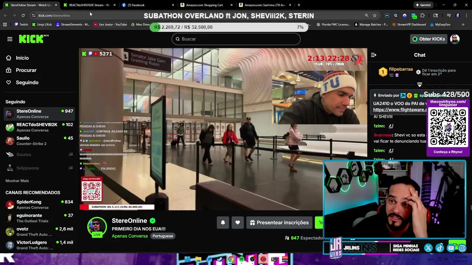This screenshot has height=265, width=472.
Task: Click username filipebarraa in the chat leaderboard
Action: (x=401, y=69)
